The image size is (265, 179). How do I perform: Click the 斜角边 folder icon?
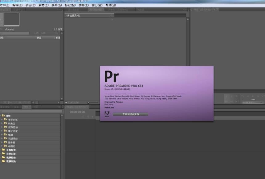(x=6, y=123)
